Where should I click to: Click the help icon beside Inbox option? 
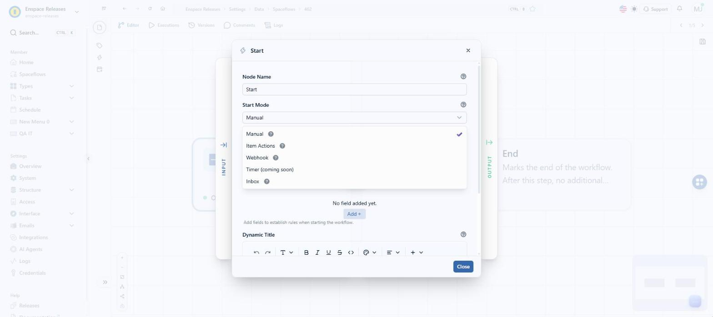(267, 181)
